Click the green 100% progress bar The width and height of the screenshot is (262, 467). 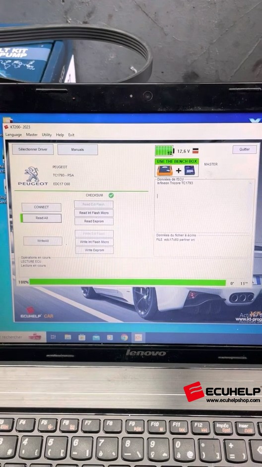pyautogui.click(x=128, y=282)
